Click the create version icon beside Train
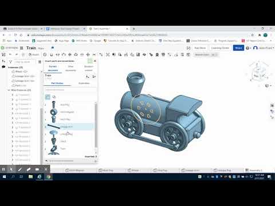 (x=94, y=77)
